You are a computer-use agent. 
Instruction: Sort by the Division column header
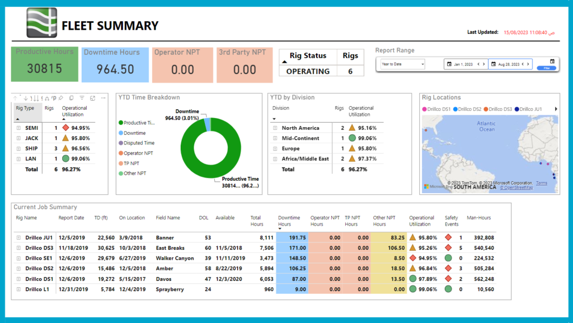pyautogui.click(x=281, y=108)
